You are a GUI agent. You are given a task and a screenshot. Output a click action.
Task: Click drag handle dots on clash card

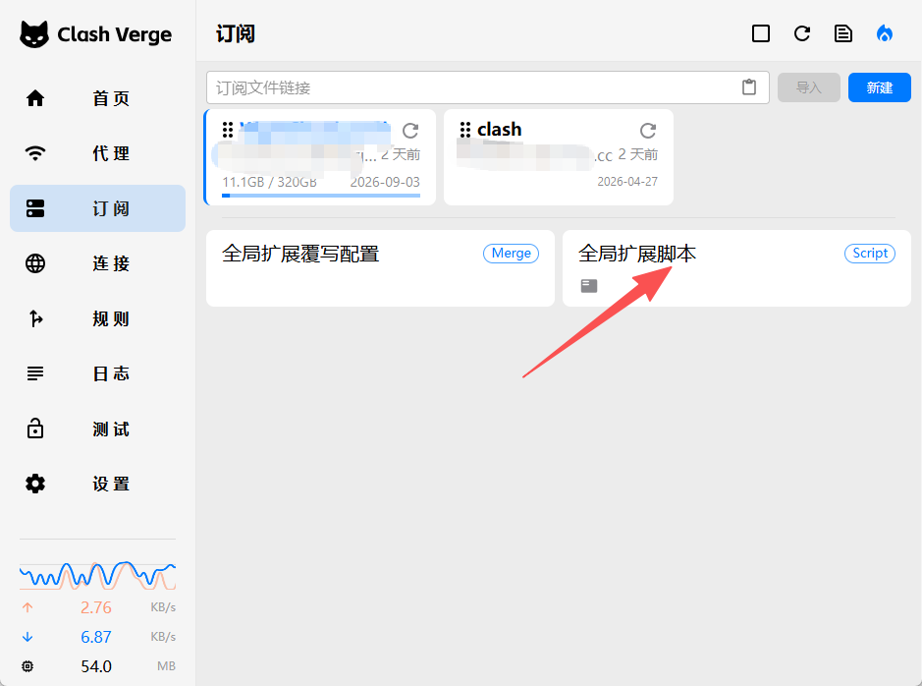point(465,130)
